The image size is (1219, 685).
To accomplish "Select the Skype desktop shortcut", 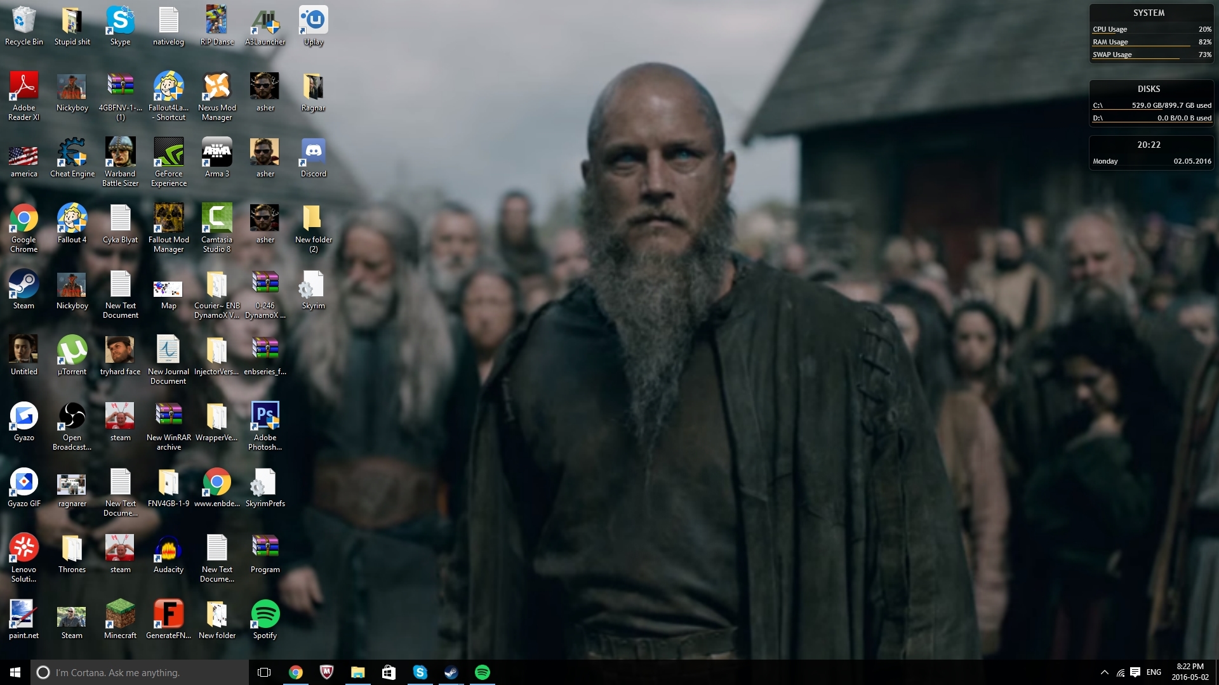I will [x=120, y=27].
